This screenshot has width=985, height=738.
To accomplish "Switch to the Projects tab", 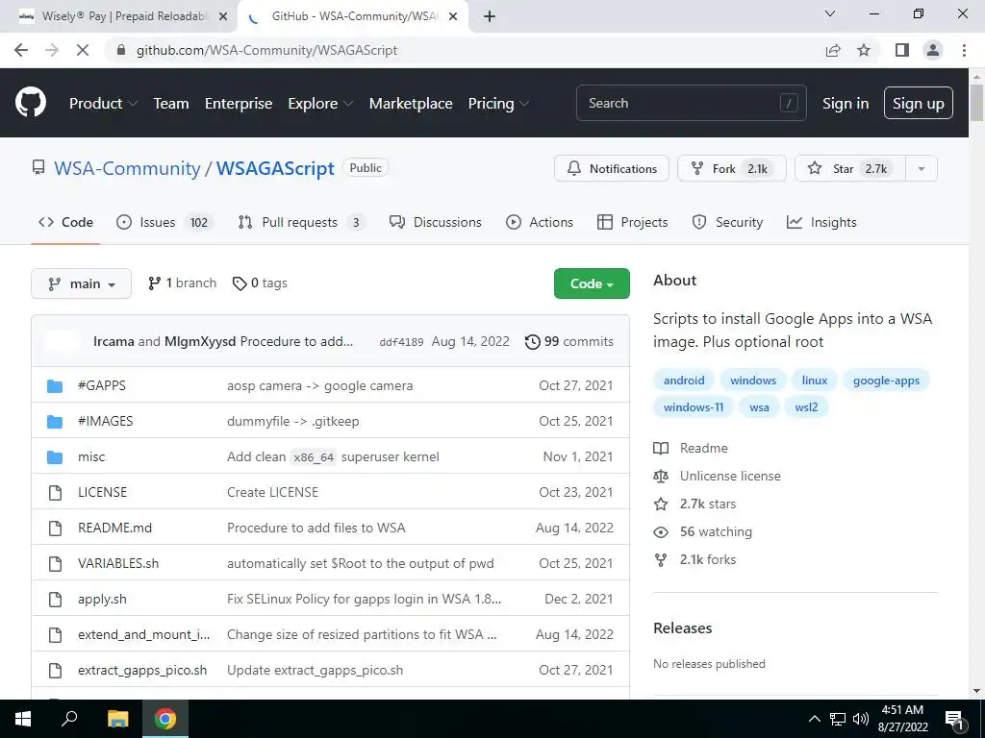I will pyautogui.click(x=633, y=222).
